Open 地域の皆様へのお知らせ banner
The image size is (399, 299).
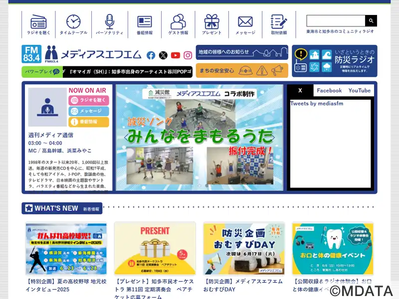point(242,52)
